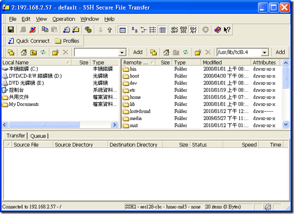Click the remote pane Delete X icon

click(x=208, y=52)
